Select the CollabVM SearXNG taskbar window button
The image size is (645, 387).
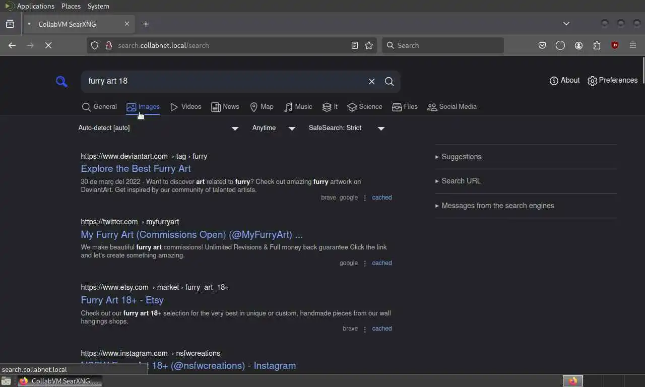(60, 381)
